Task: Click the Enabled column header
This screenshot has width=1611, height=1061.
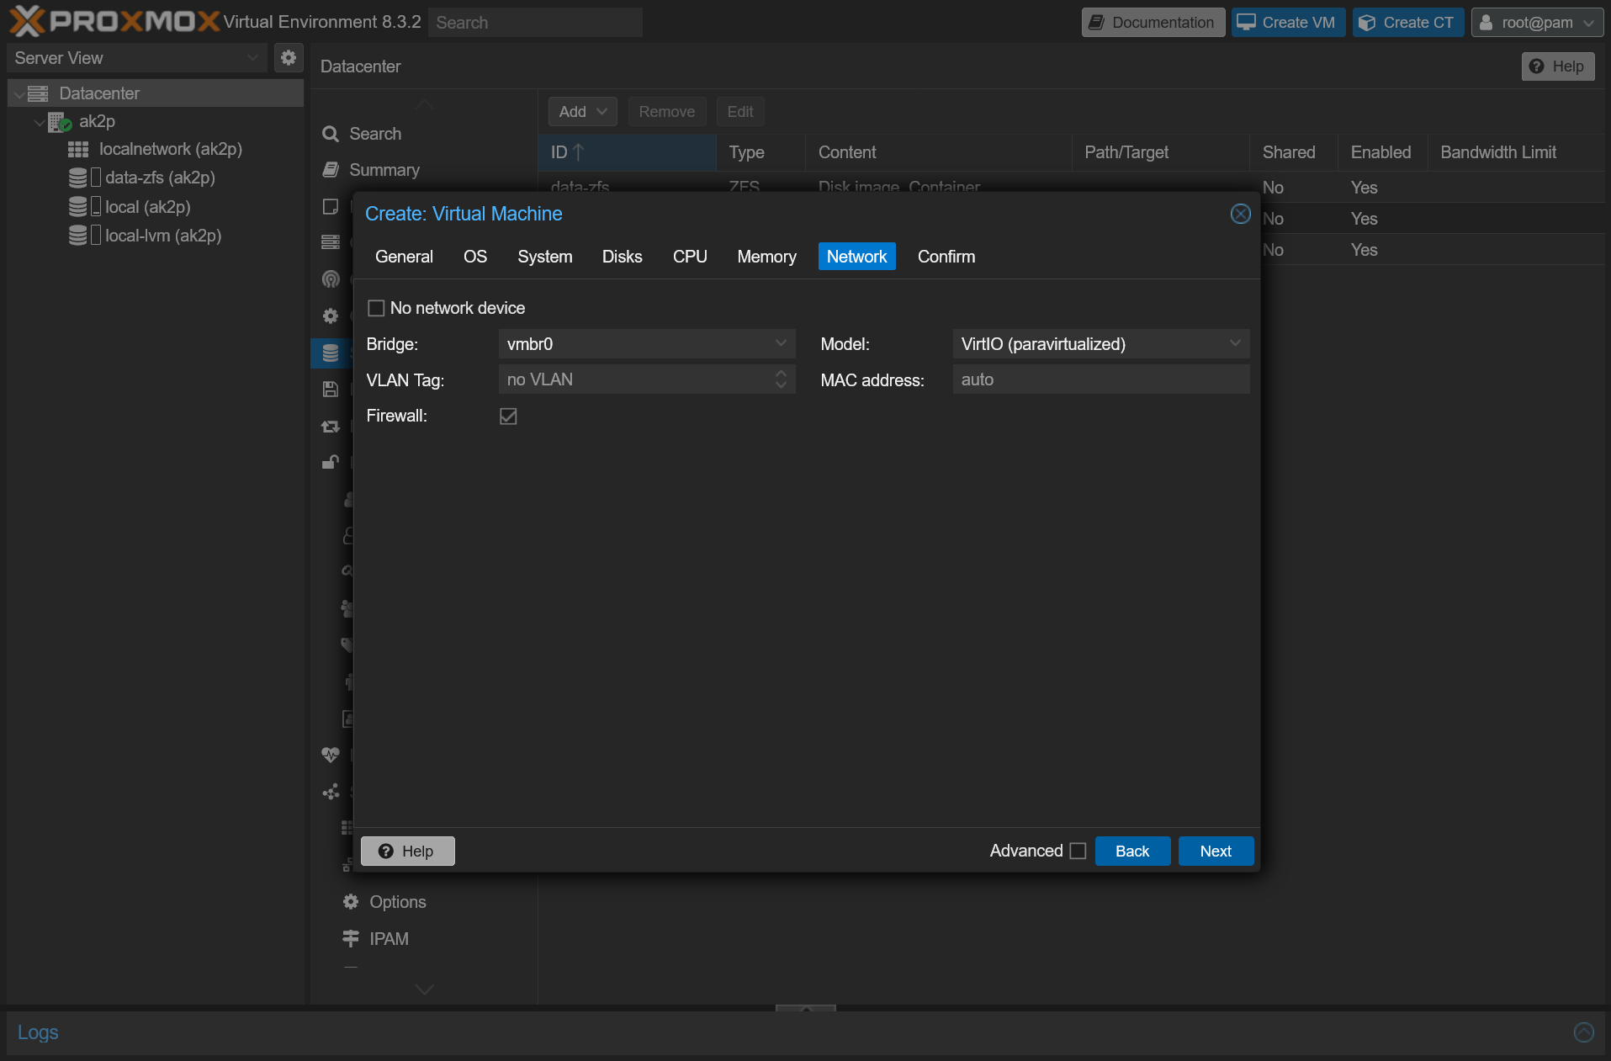Action: (1380, 152)
